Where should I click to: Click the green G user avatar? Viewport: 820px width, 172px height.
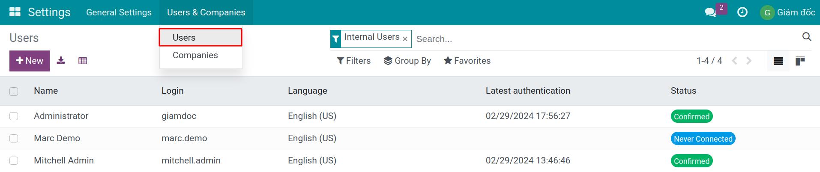pos(767,12)
